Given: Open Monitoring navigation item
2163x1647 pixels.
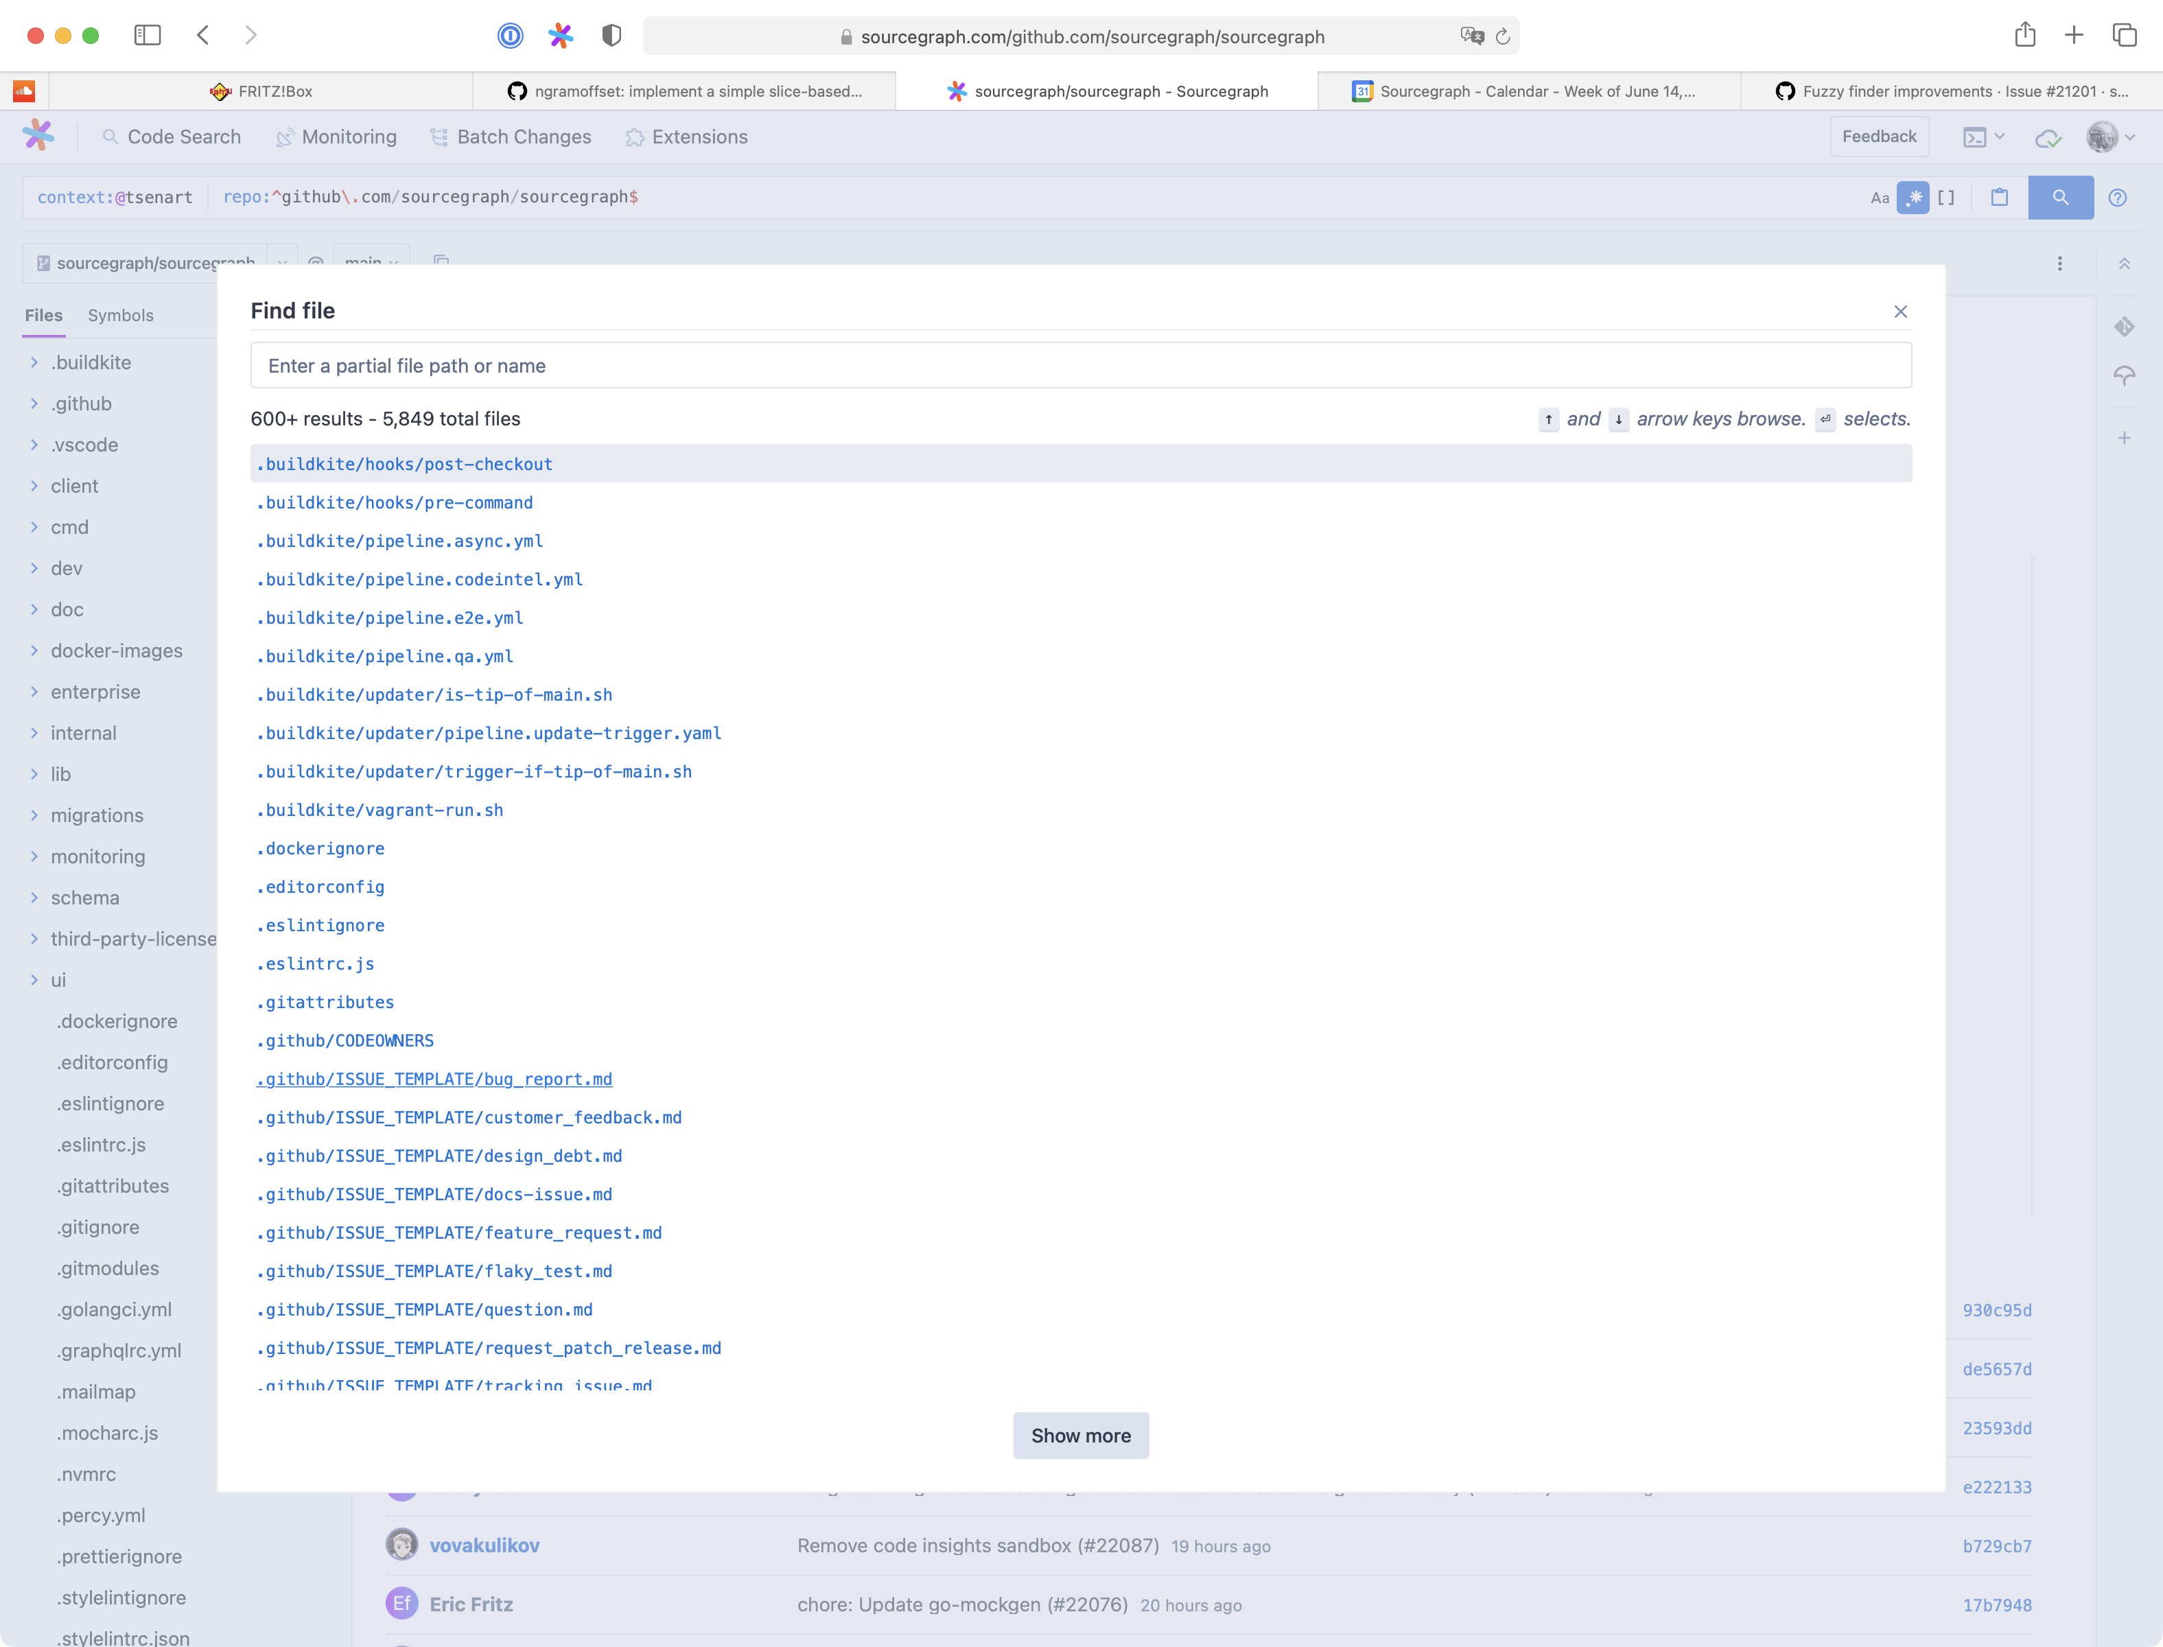Looking at the screenshot, I should [x=336, y=137].
